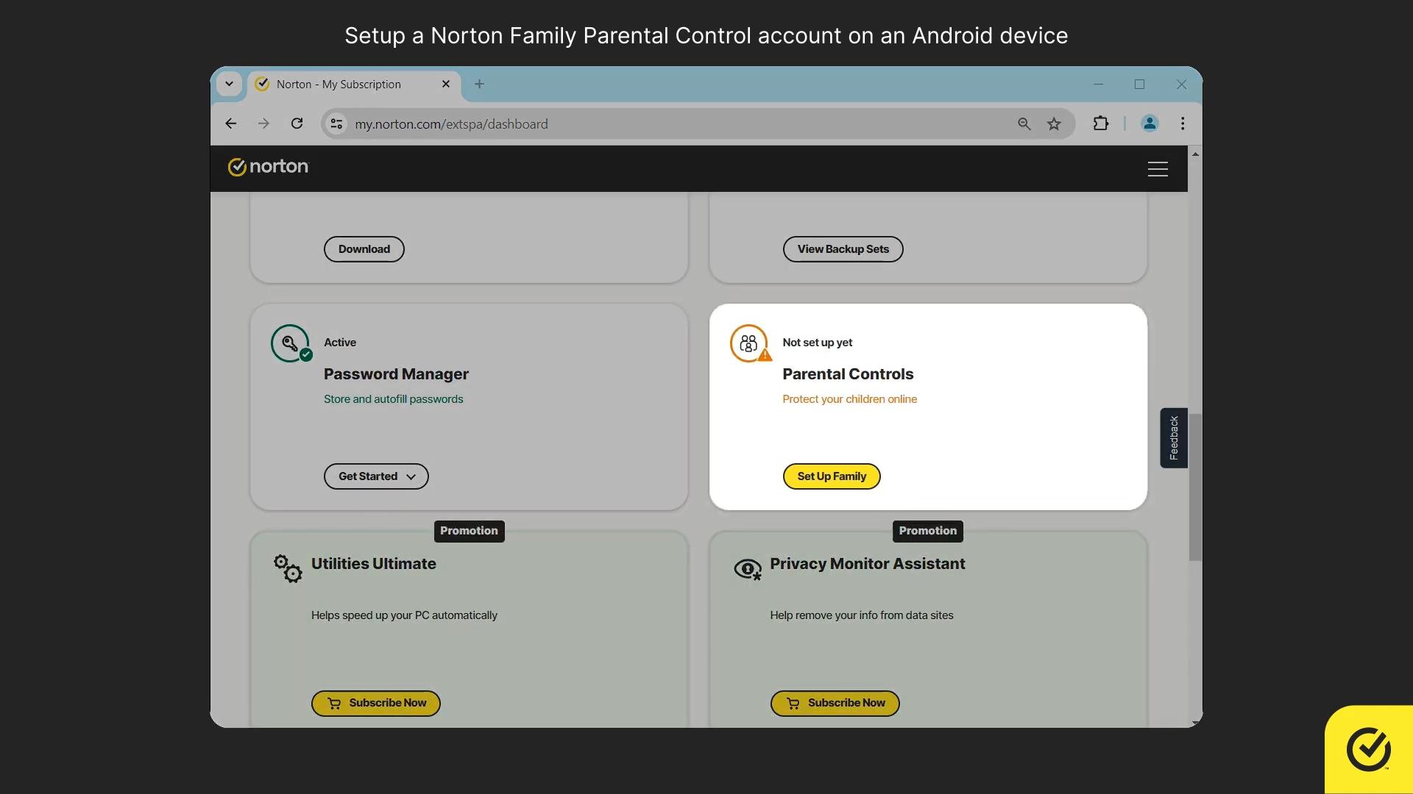This screenshot has width=1413, height=794.
Task: Expand the tab search dropdown arrow
Action: 229,84
